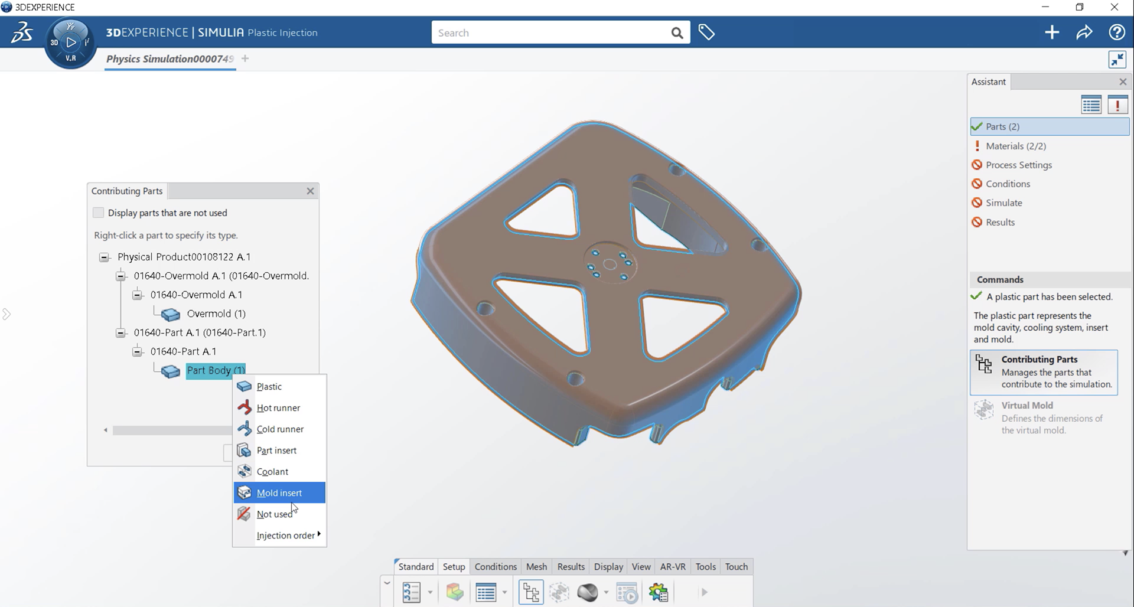Screen dimensions: 1134x607
Task: Select Results assistant step
Action: point(1050,222)
